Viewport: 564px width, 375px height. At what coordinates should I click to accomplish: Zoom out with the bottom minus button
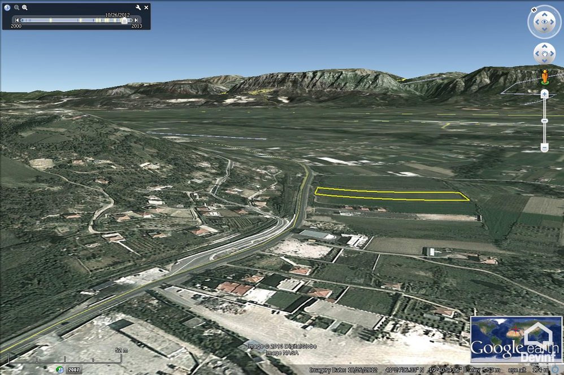(544, 147)
